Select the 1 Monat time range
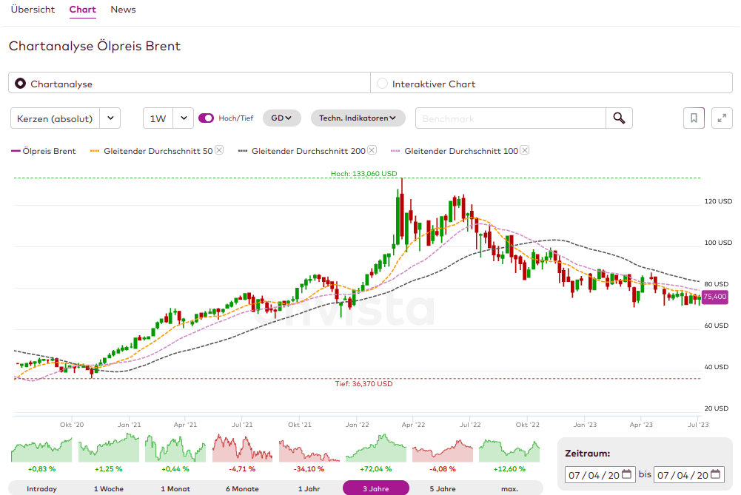The image size is (741, 495). point(175,488)
